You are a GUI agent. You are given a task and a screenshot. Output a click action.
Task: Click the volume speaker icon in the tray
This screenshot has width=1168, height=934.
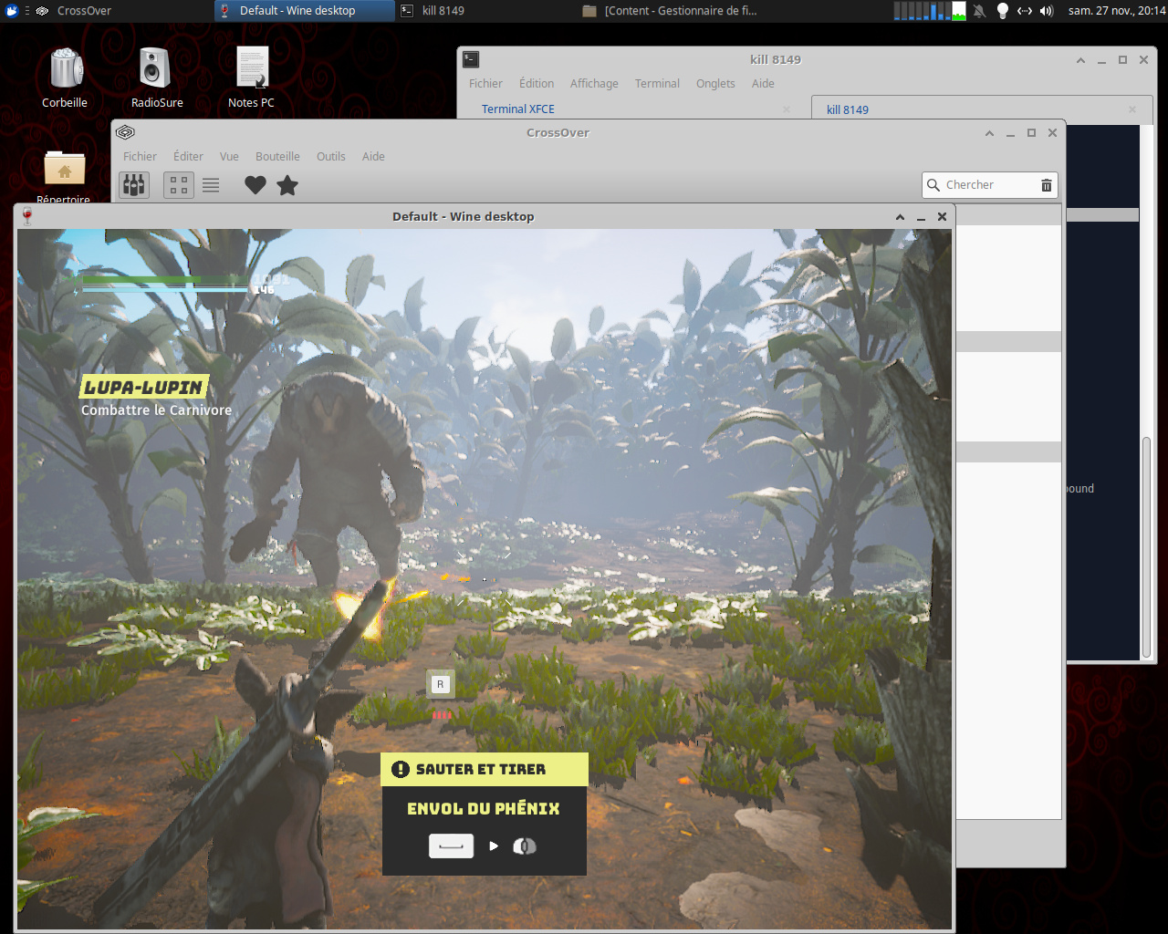click(x=1047, y=11)
